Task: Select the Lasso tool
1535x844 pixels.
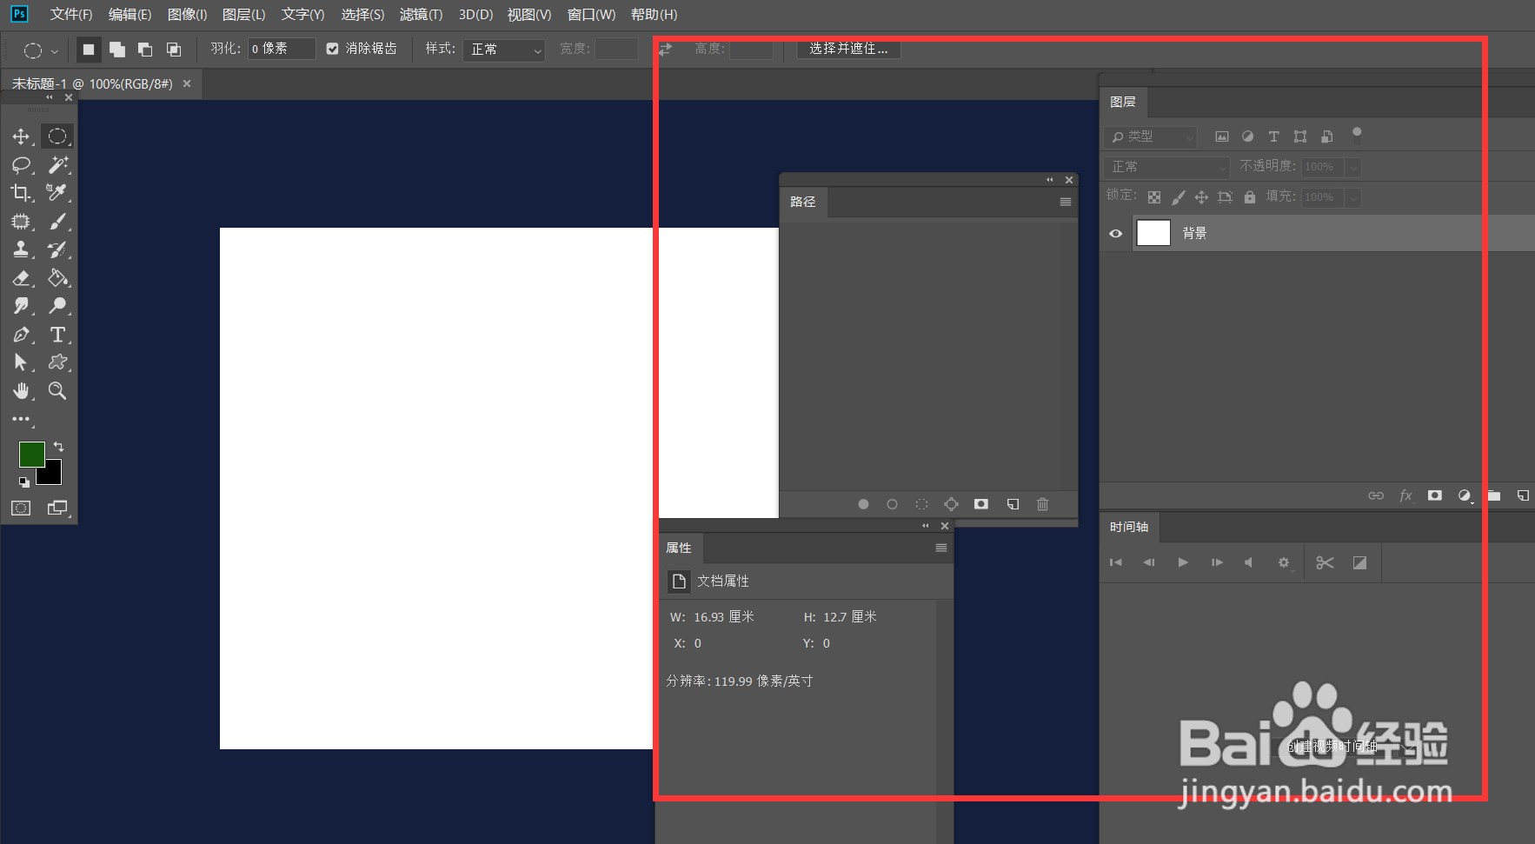Action: [21, 164]
